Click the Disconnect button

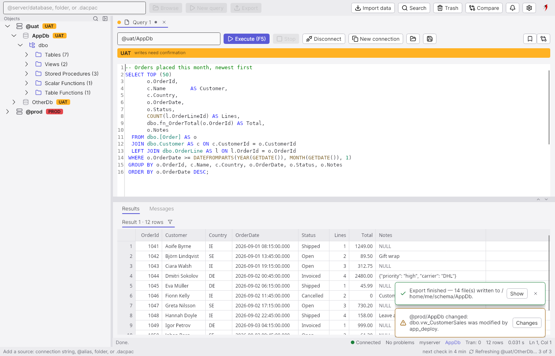click(x=324, y=39)
